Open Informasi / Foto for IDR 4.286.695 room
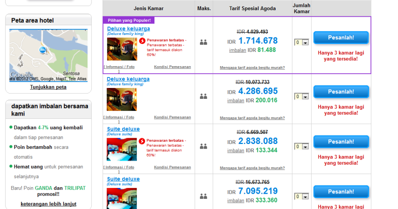 pos(119,117)
